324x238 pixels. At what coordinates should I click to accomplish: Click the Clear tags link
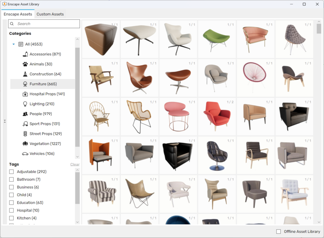click(75, 165)
